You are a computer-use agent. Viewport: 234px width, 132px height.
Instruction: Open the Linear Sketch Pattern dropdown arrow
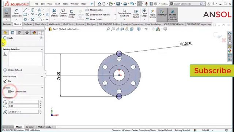115,15
